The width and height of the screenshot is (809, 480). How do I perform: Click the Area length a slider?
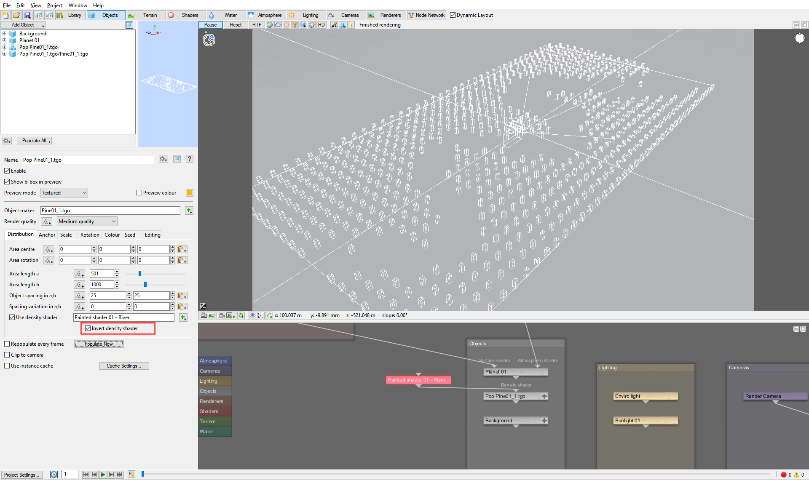click(156, 274)
